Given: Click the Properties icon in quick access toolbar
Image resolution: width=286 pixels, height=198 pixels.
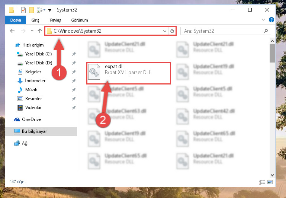Looking at the screenshot, I should 23,10.
